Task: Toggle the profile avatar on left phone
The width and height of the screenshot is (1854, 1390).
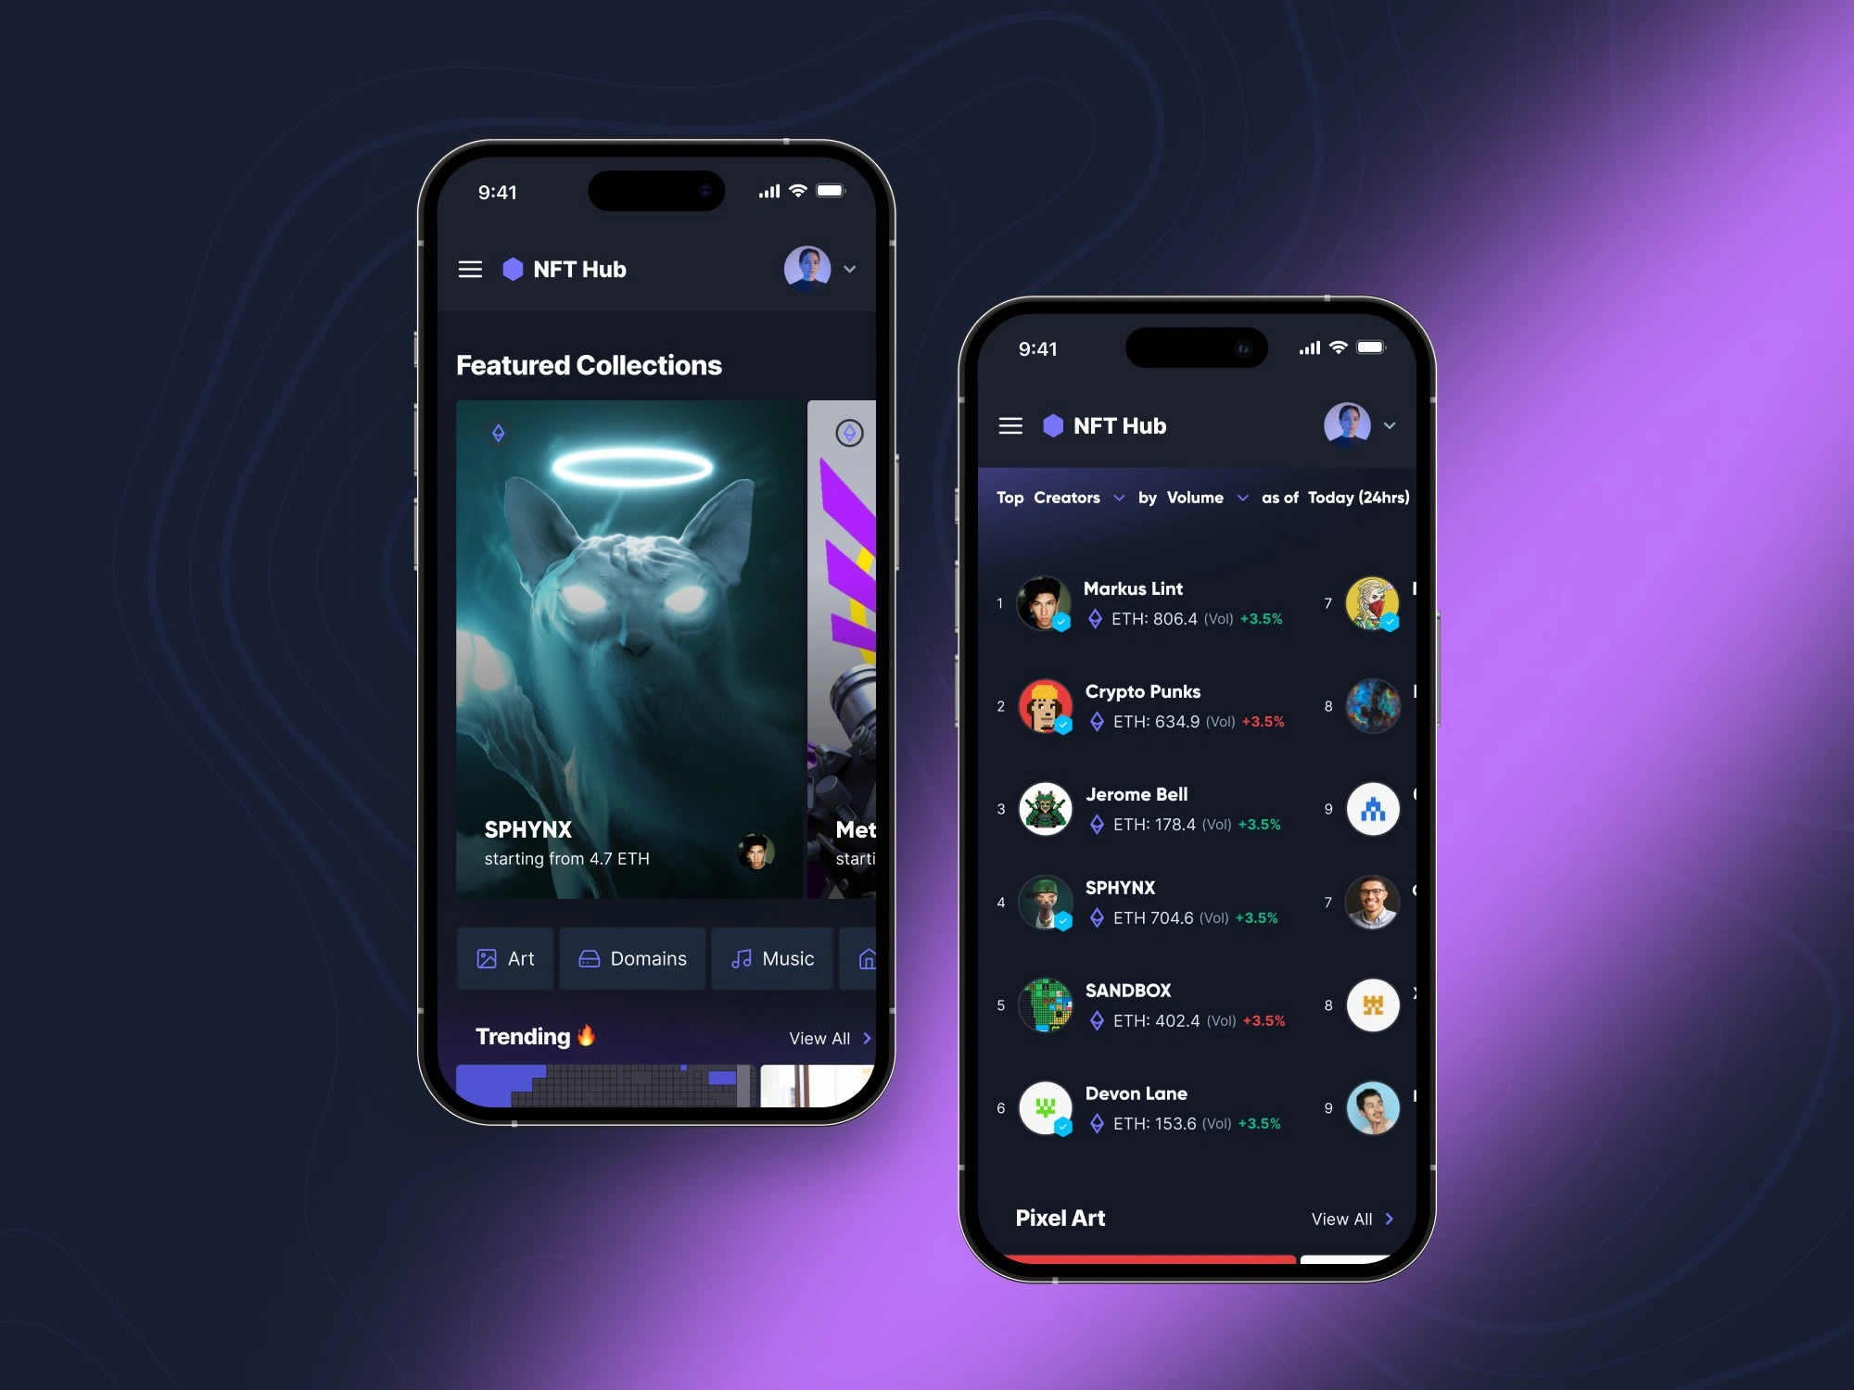Action: 808,267
